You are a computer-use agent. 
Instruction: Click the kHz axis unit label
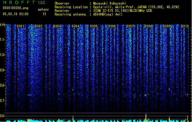[3, 25]
